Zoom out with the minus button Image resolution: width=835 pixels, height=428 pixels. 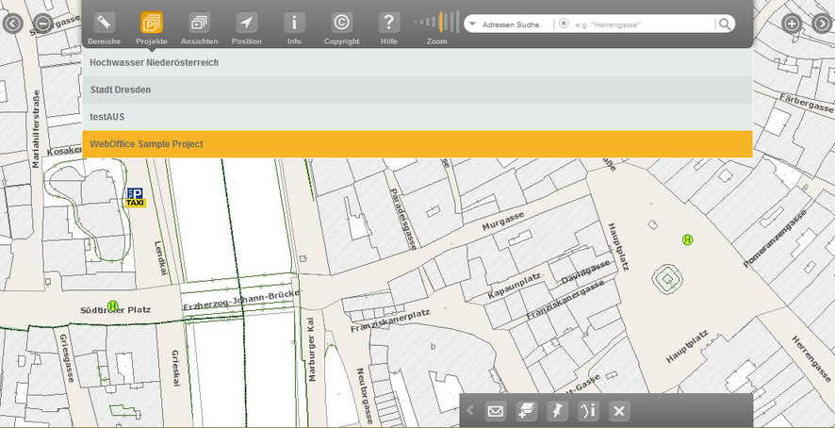point(42,24)
